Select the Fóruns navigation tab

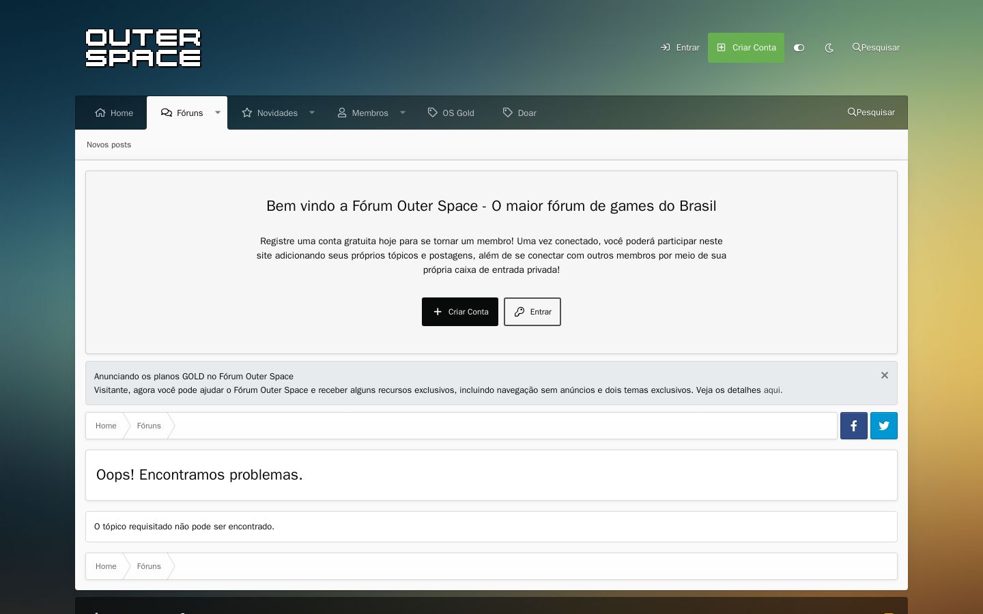point(182,113)
